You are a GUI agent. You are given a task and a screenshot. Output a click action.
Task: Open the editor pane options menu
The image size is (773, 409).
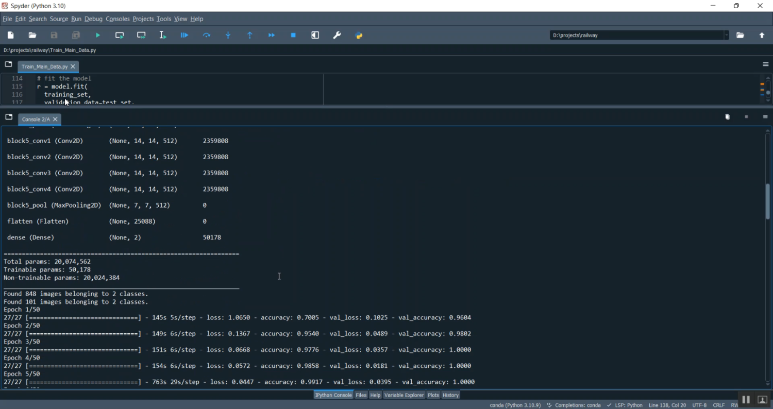point(765,64)
